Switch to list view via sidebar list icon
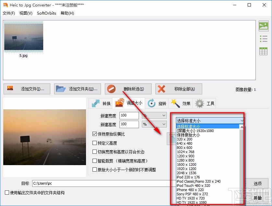The image size is (272, 206). point(263,38)
